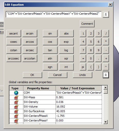
Task: Insert a closing parenthesis
Action: [x=98, y=67]
